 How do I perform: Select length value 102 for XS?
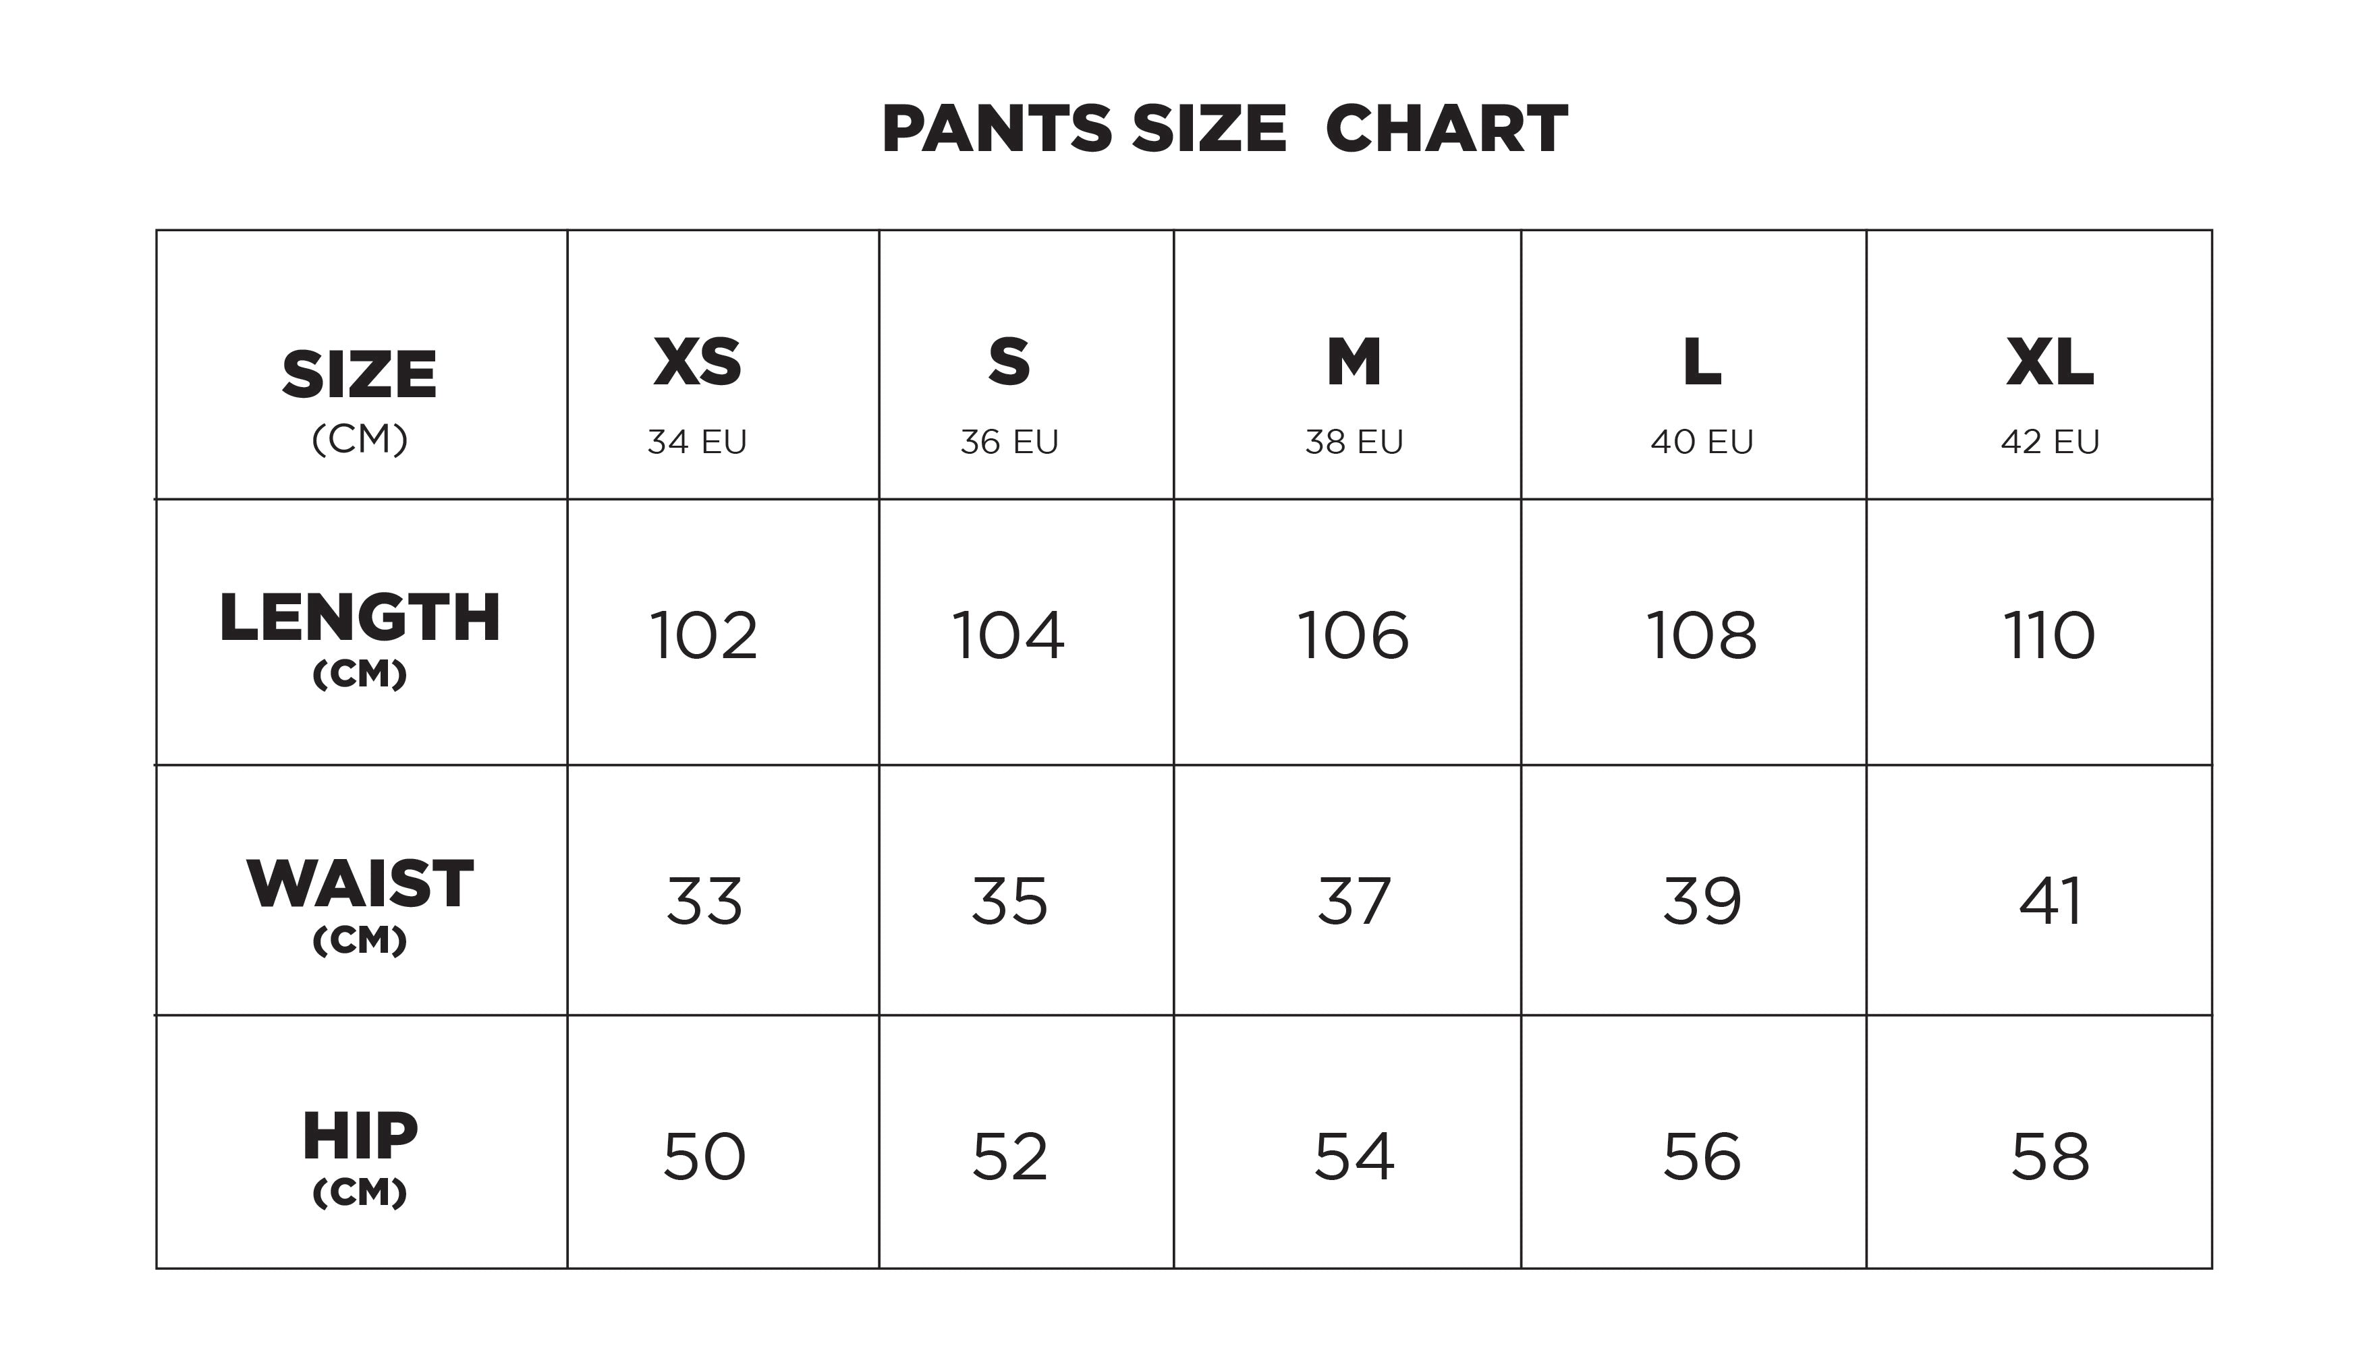tap(703, 636)
